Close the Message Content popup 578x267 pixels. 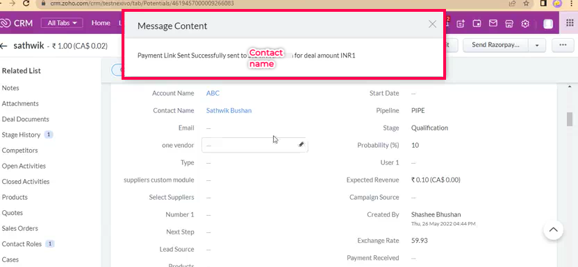click(x=432, y=24)
